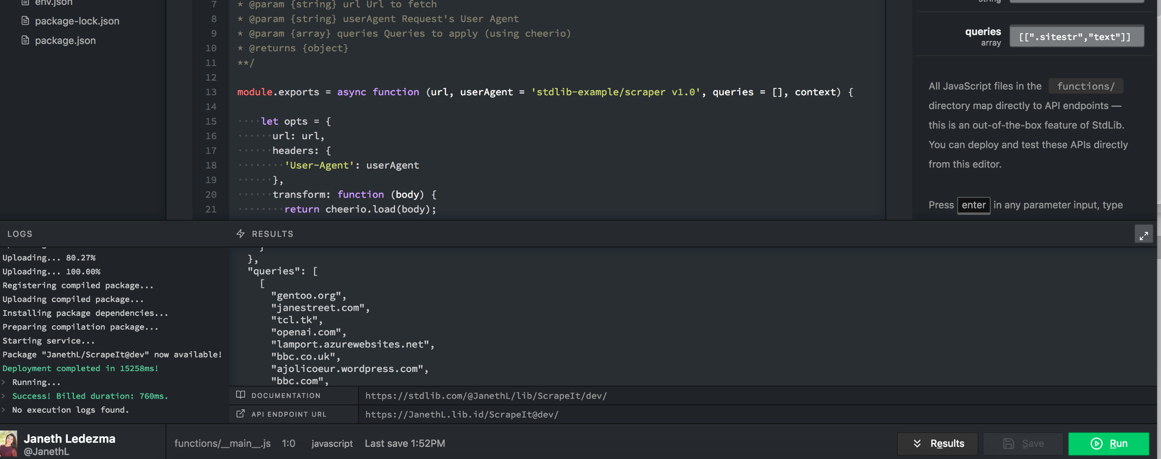Expand the 'Running...' log entry chevron
This screenshot has width=1161, height=459.
(x=4, y=382)
